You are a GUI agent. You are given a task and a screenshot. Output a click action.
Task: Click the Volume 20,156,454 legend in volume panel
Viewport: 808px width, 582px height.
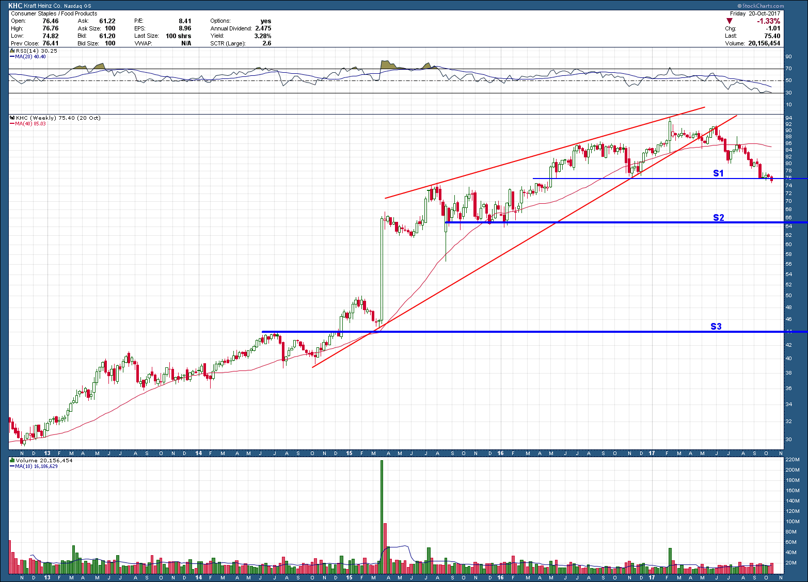tap(44, 461)
